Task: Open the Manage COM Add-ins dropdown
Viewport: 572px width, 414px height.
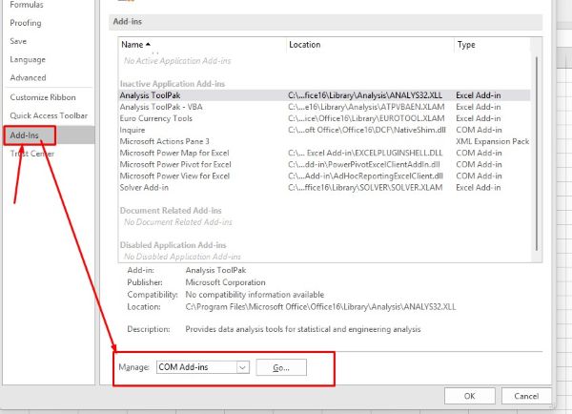Action: point(203,367)
